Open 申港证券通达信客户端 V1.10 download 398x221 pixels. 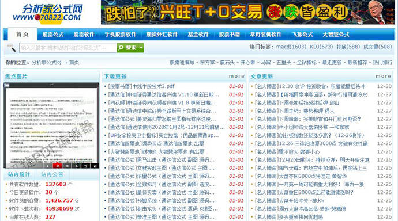point(163,94)
